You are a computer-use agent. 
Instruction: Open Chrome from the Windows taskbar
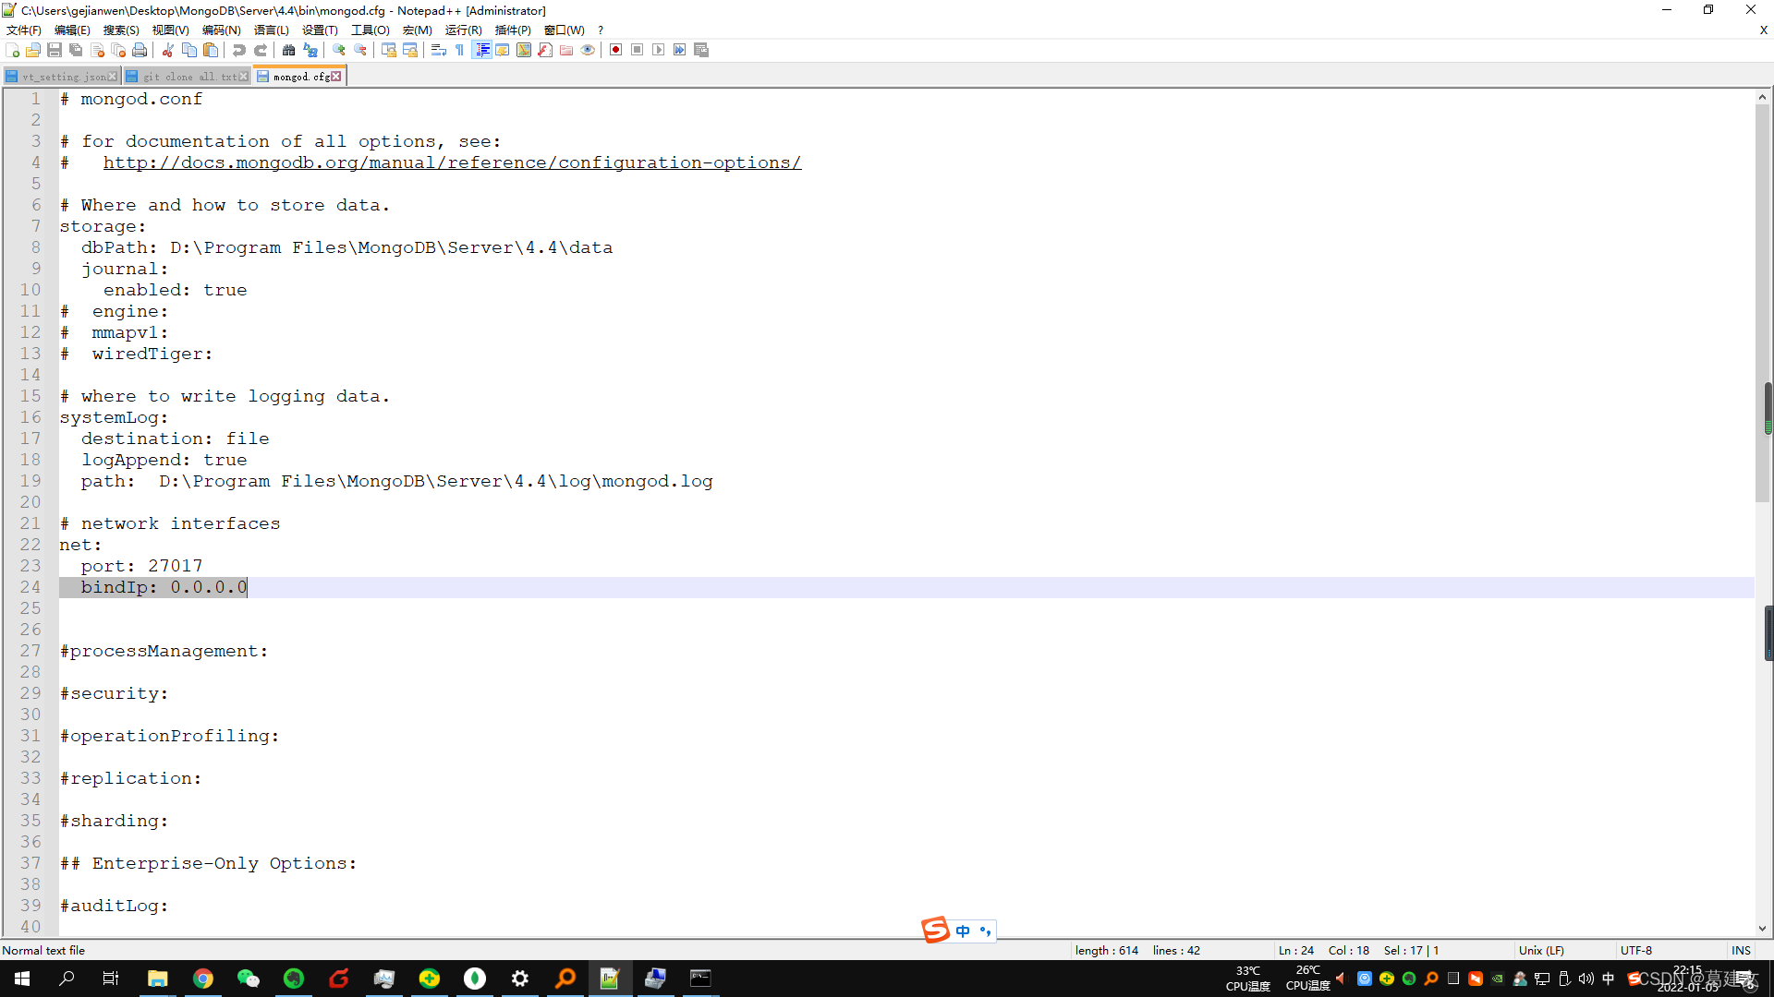coord(203,979)
